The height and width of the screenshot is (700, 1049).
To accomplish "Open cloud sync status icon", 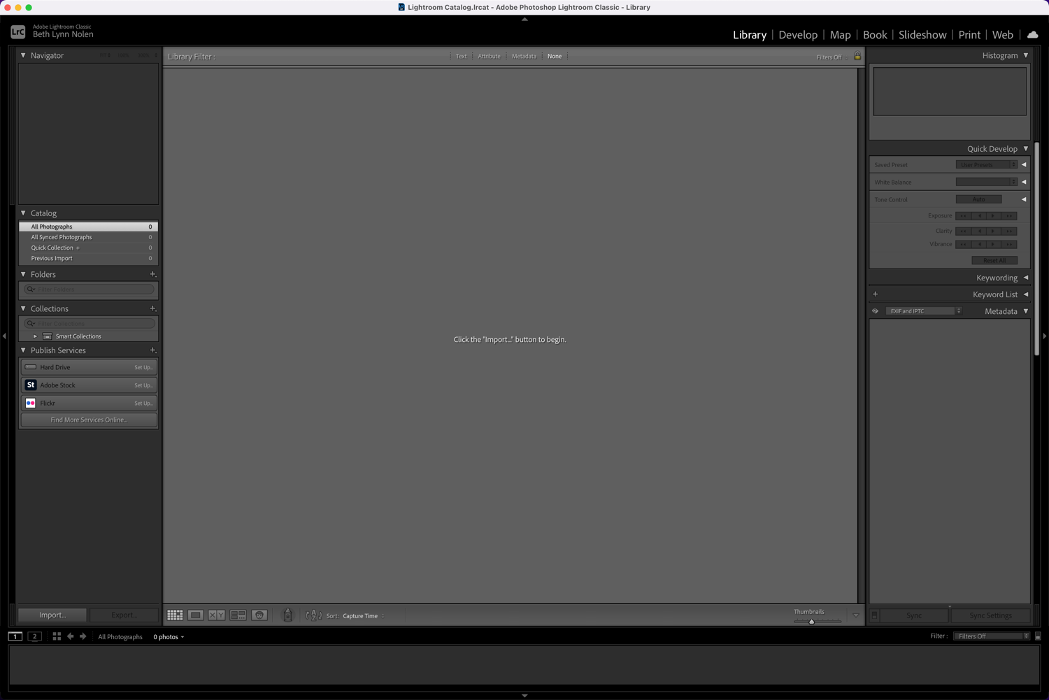I will point(1033,34).
